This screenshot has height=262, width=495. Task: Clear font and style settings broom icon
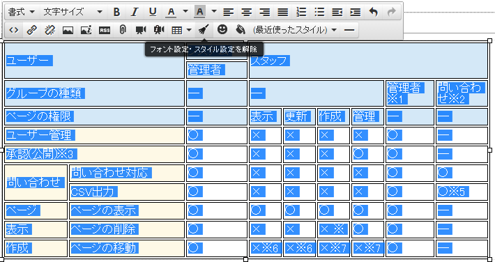(204, 30)
